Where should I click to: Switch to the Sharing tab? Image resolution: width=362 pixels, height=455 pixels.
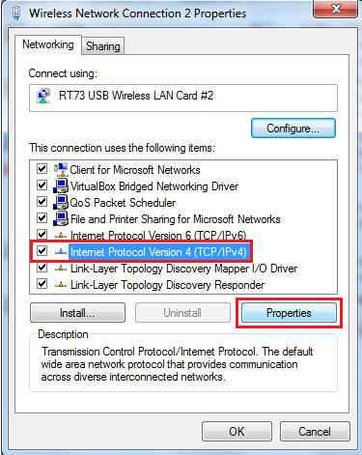tap(103, 46)
